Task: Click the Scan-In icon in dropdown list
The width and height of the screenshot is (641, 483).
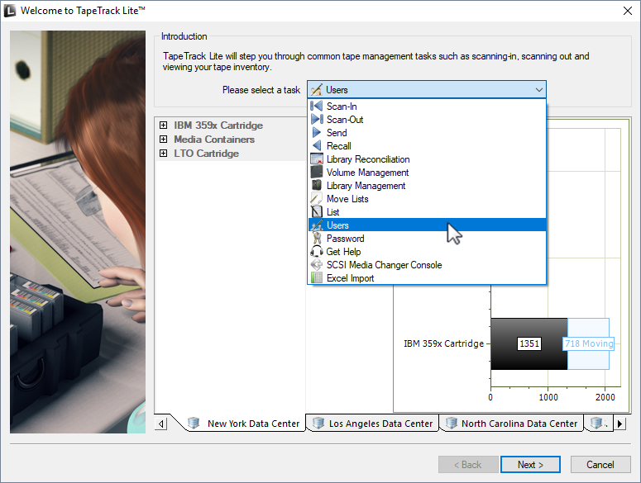Action: click(317, 106)
